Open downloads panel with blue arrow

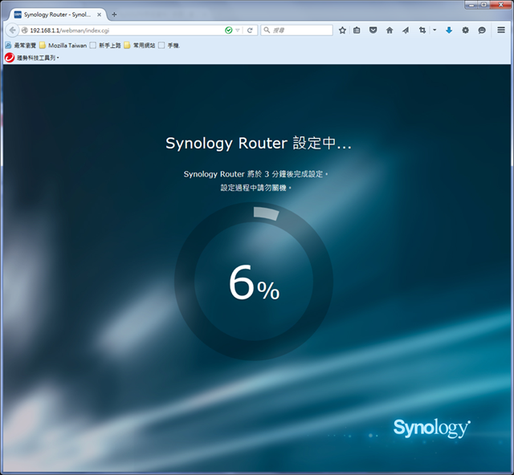pos(449,30)
